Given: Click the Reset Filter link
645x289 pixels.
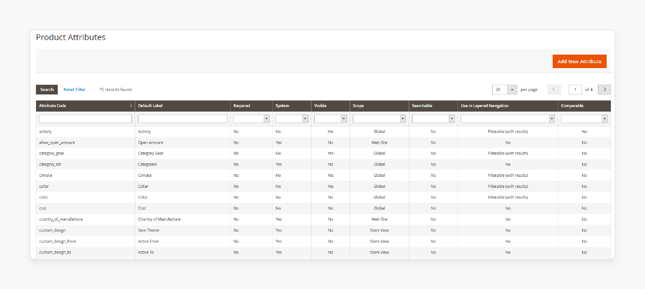Looking at the screenshot, I should pos(75,89).
